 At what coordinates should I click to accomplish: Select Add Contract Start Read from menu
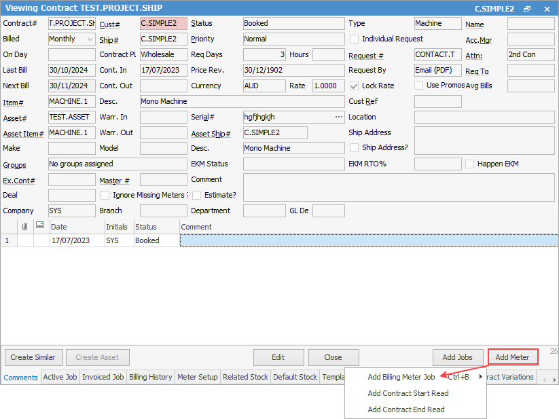click(408, 393)
